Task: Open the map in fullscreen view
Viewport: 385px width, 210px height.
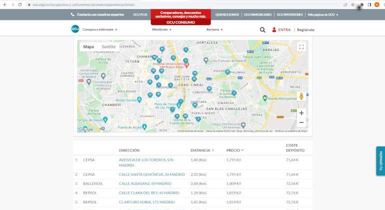Action: tap(301, 47)
